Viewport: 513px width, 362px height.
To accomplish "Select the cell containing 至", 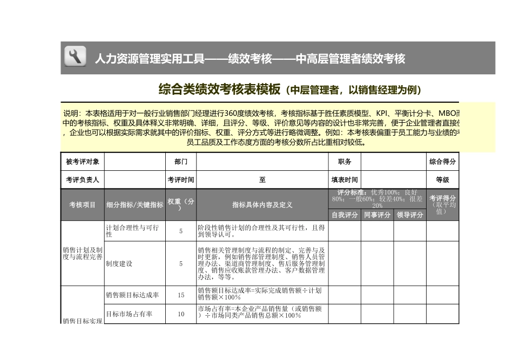I will (x=262, y=179).
